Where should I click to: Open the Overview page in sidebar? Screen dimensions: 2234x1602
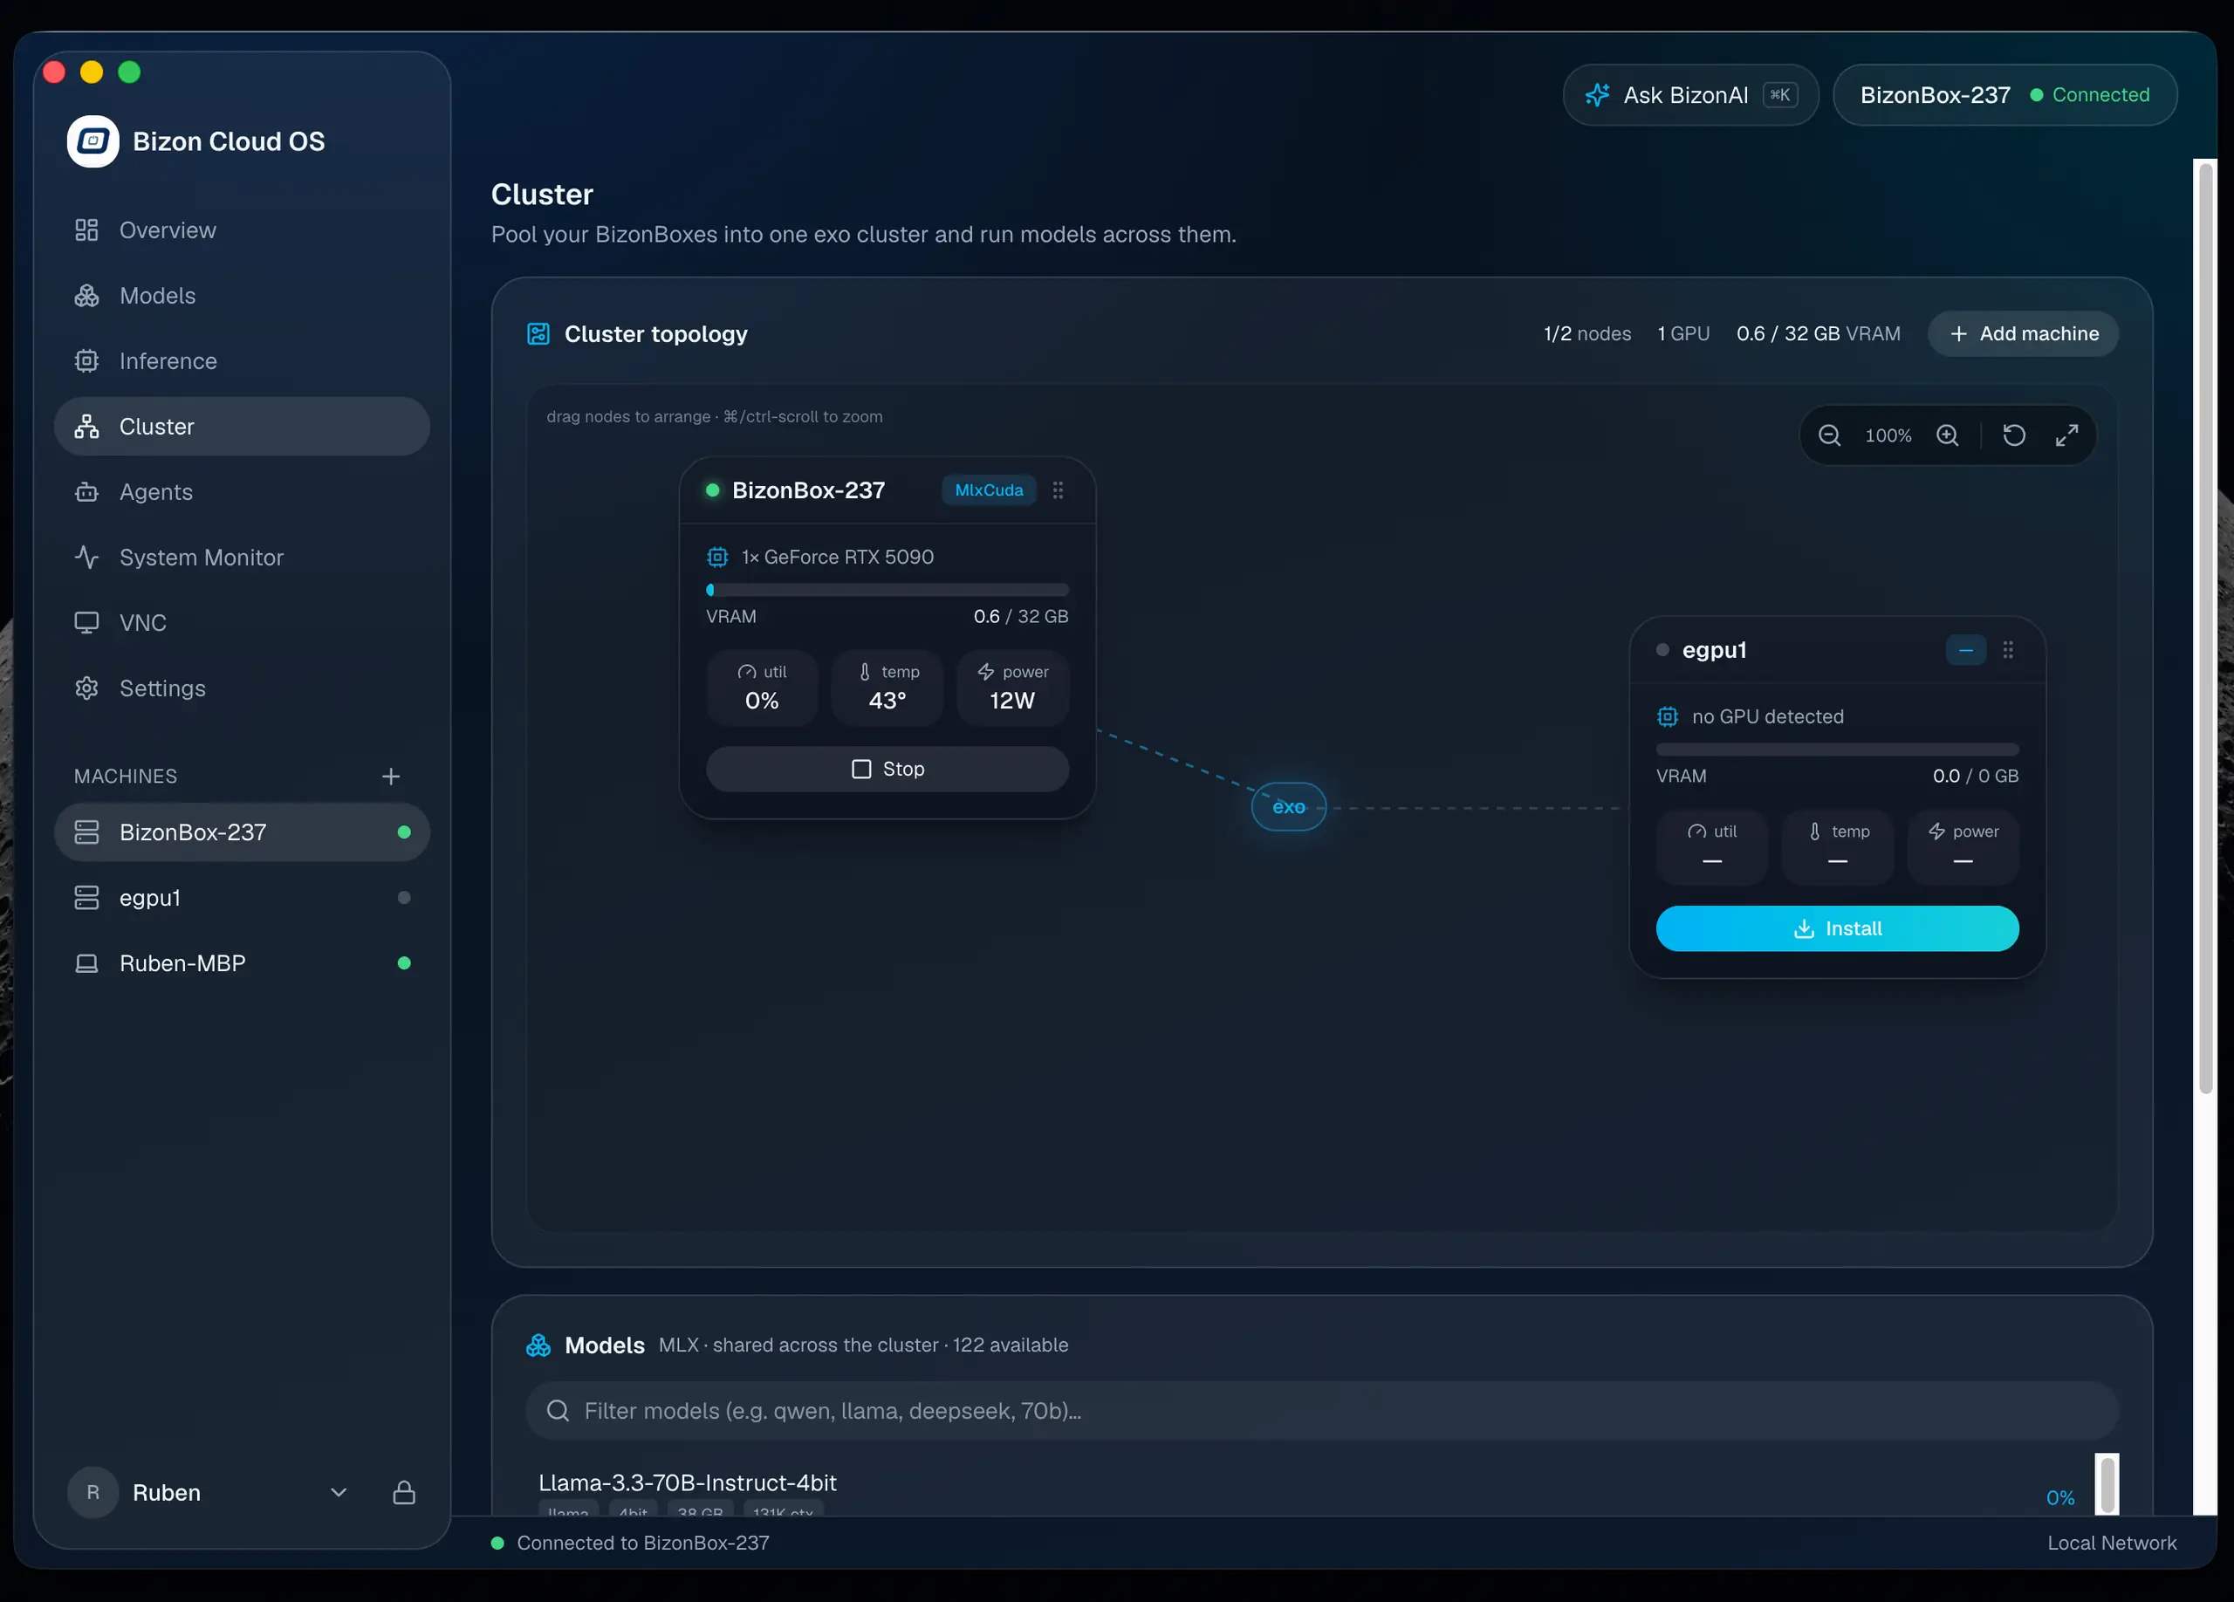pyautogui.click(x=242, y=230)
